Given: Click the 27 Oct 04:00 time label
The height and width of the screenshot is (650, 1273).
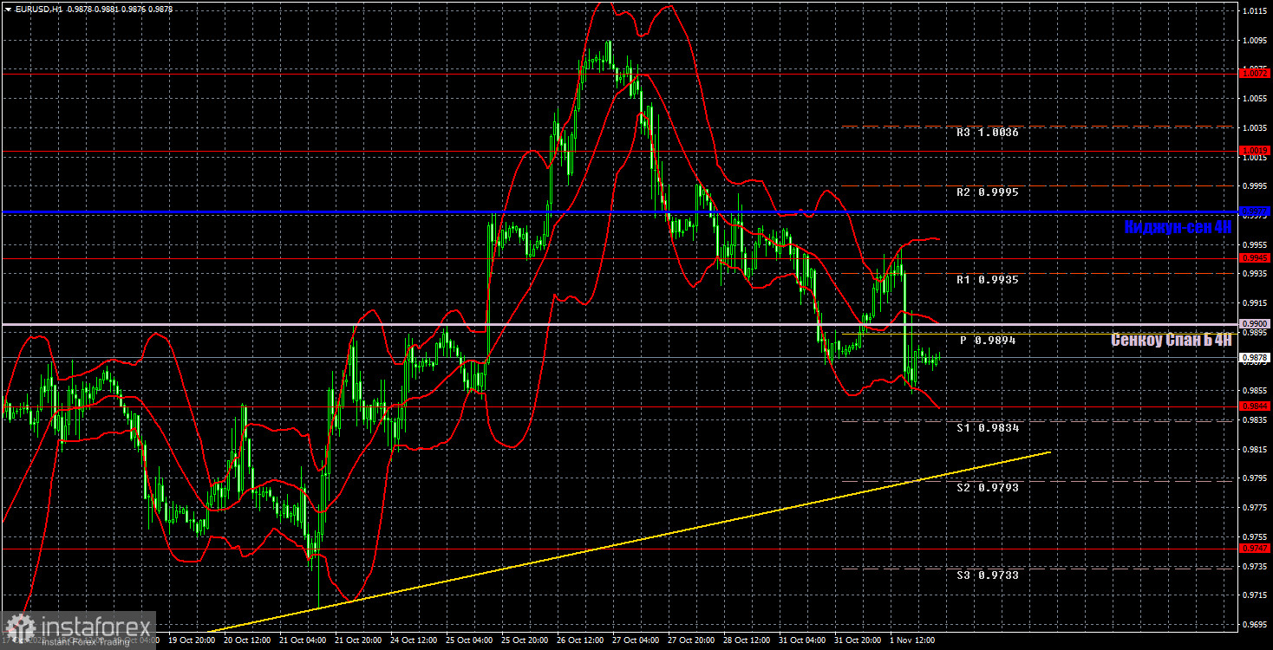Looking at the screenshot, I should pyautogui.click(x=636, y=641).
